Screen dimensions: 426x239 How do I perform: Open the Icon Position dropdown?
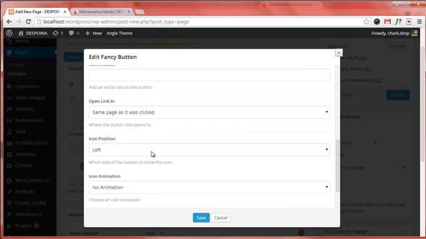(x=209, y=150)
